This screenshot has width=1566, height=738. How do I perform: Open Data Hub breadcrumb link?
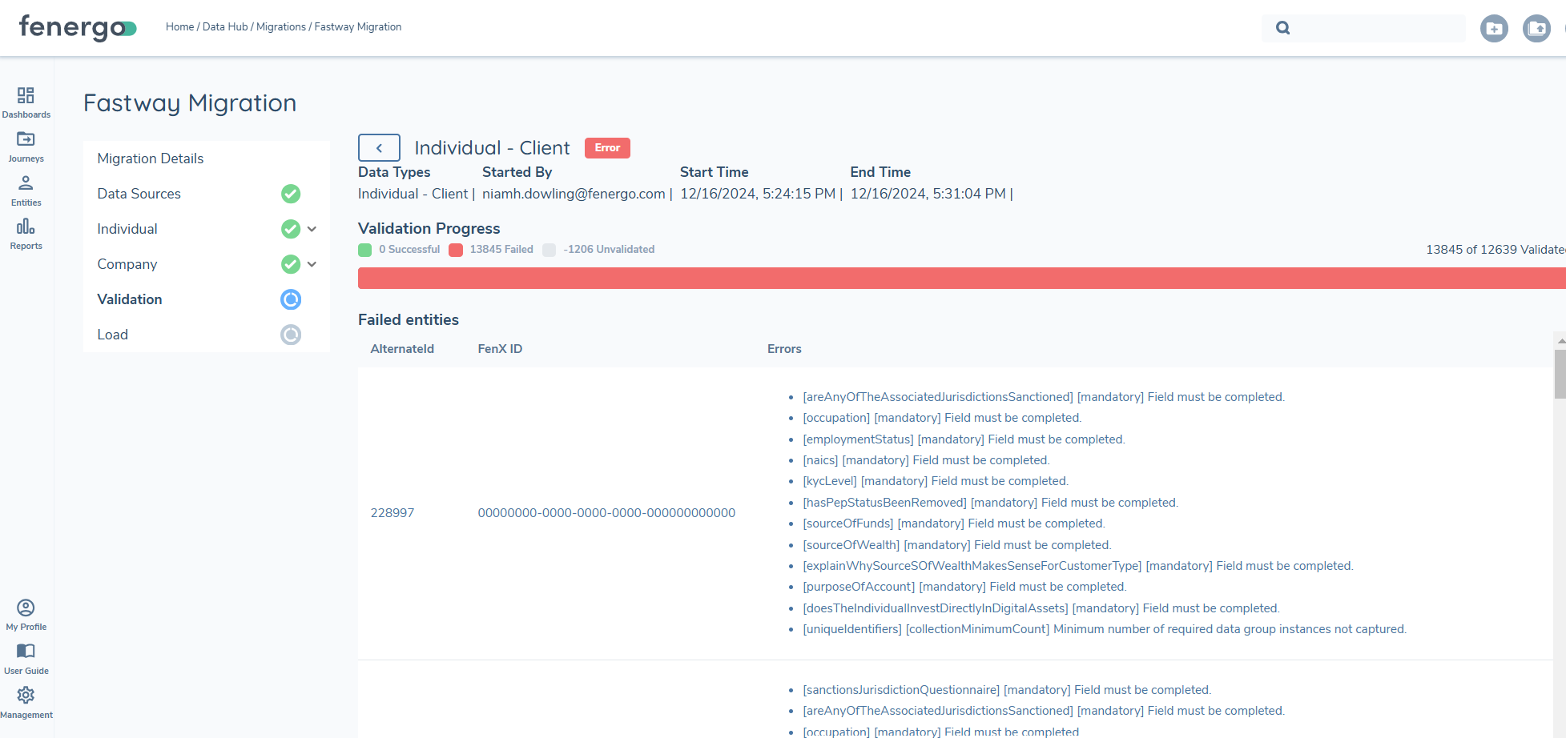point(225,27)
